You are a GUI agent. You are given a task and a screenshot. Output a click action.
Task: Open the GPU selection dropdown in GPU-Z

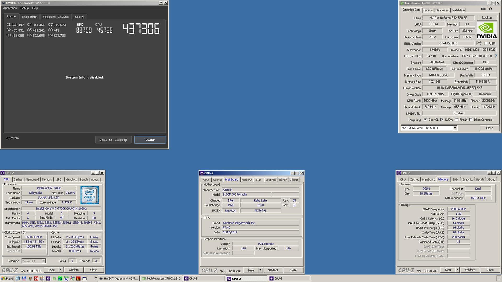tap(455, 128)
